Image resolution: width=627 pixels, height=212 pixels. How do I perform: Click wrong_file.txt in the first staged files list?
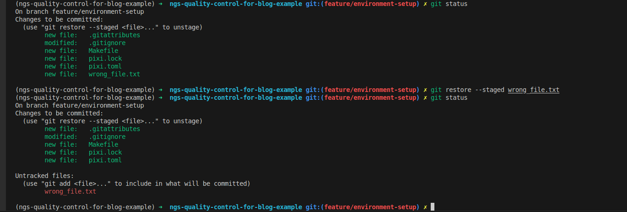point(114,74)
